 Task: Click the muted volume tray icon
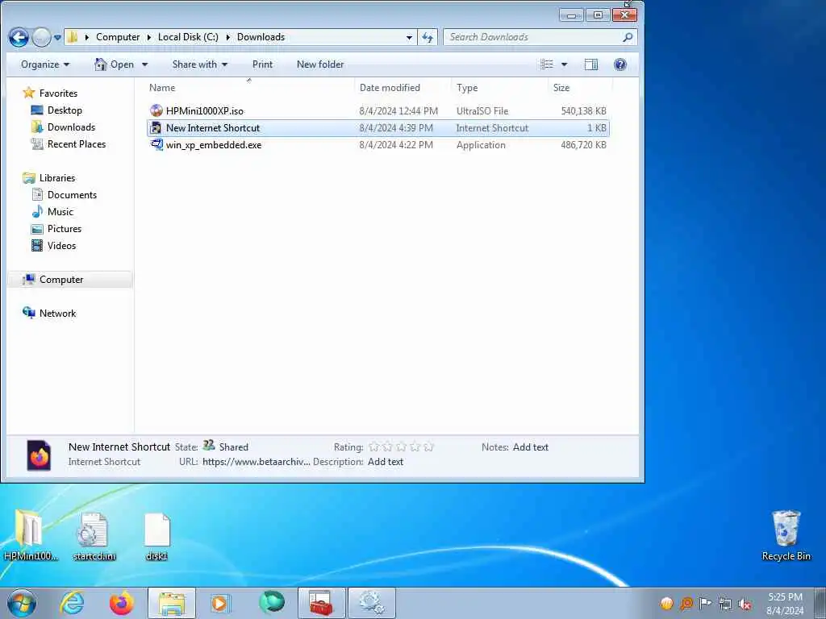(x=745, y=604)
